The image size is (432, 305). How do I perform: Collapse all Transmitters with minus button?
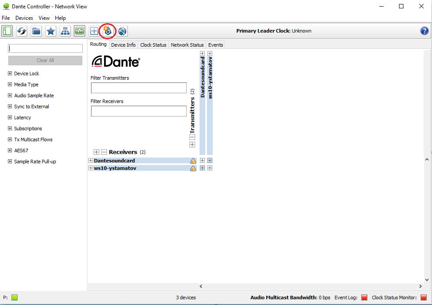point(192,137)
